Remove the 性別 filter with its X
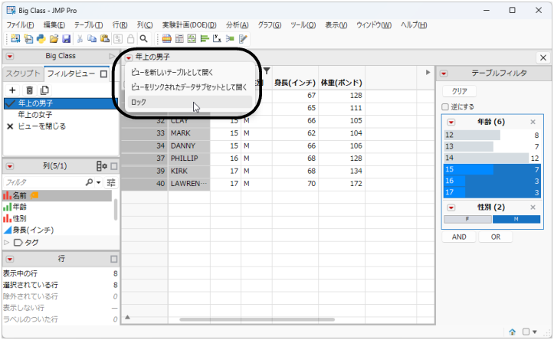 coord(533,208)
